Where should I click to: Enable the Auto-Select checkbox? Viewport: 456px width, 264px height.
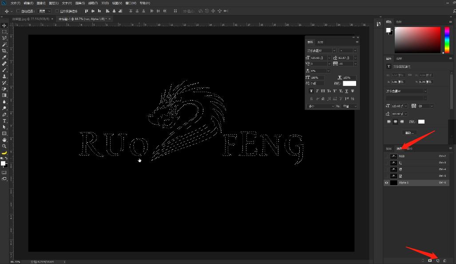18,11
